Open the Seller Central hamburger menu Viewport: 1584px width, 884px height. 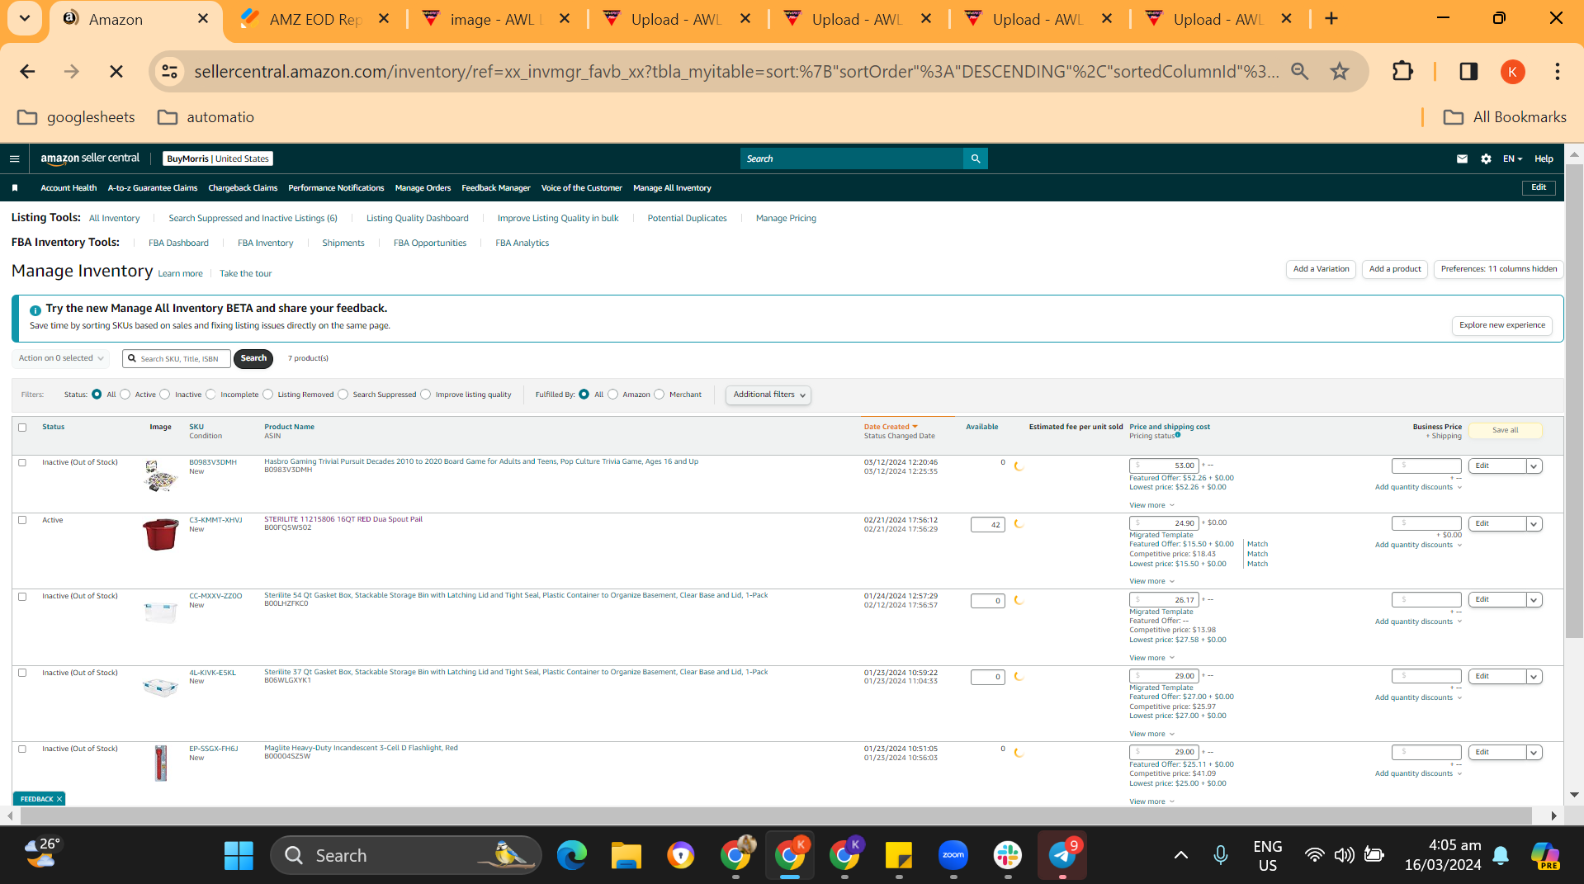(x=14, y=158)
